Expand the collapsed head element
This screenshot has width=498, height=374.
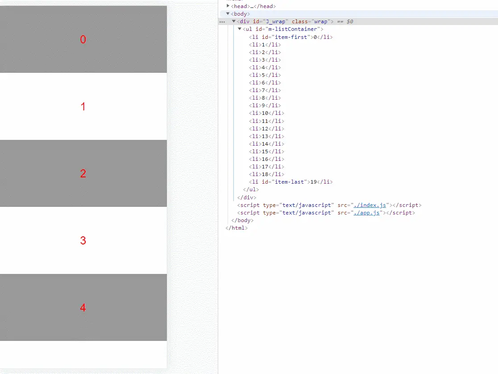(x=228, y=6)
